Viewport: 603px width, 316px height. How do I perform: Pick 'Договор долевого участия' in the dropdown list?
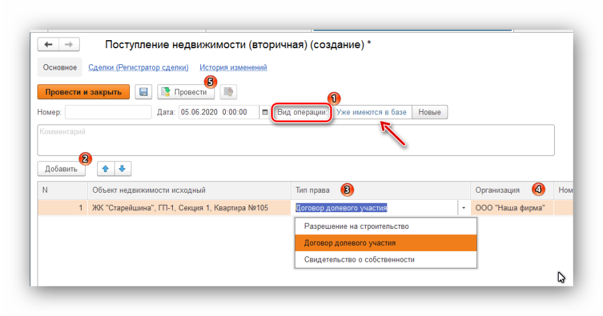350,243
